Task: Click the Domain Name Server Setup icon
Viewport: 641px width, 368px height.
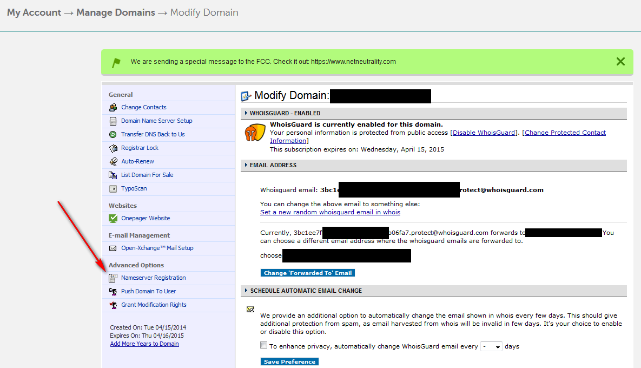Action: click(x=113, y=121)
